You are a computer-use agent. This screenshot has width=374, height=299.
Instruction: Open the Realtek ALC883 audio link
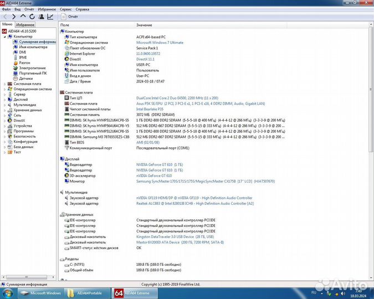195,204
